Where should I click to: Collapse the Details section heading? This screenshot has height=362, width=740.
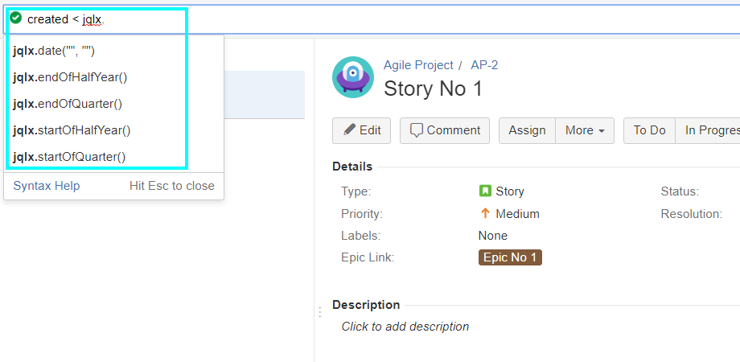pos(352,167)
